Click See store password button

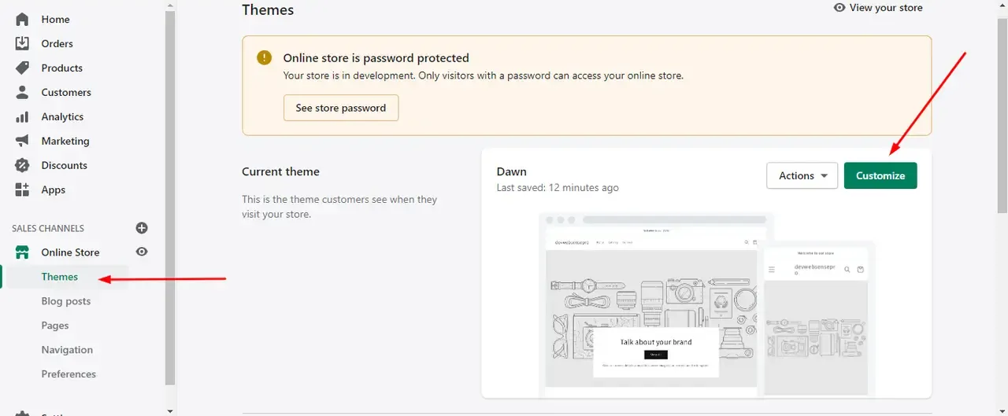pos(341,108)
